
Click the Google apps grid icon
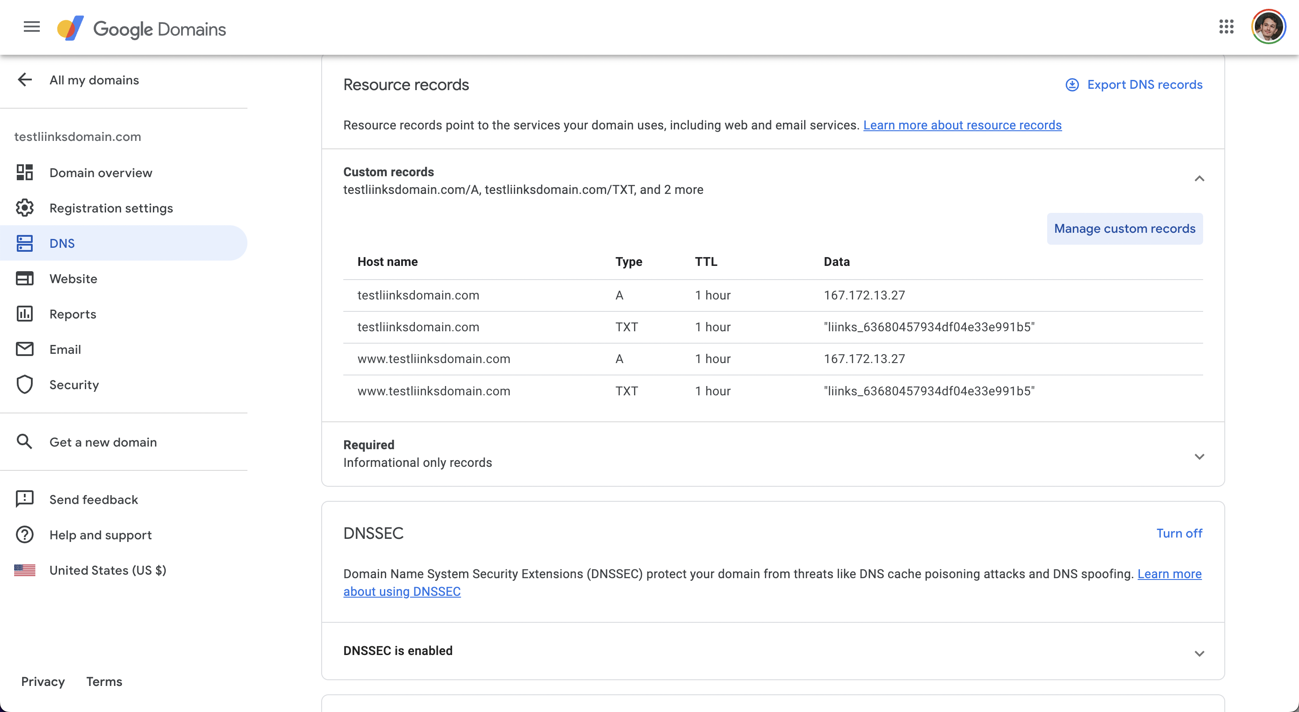click(1226, 27)
